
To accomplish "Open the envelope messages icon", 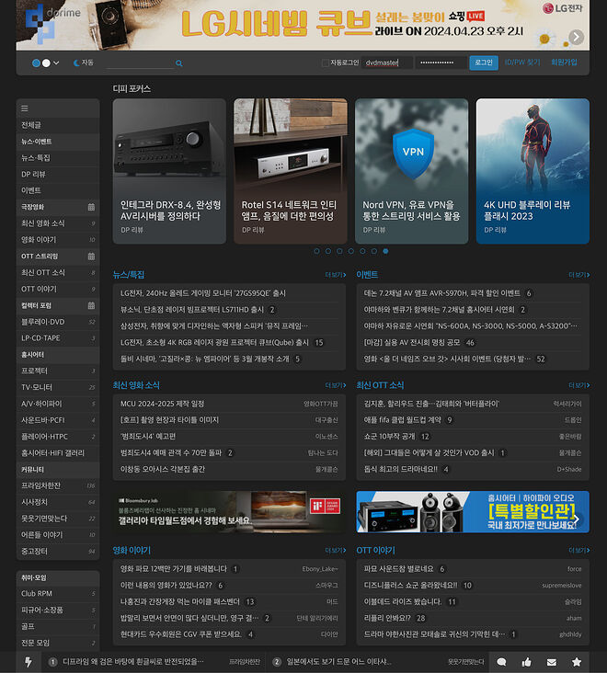I will 552,662.
